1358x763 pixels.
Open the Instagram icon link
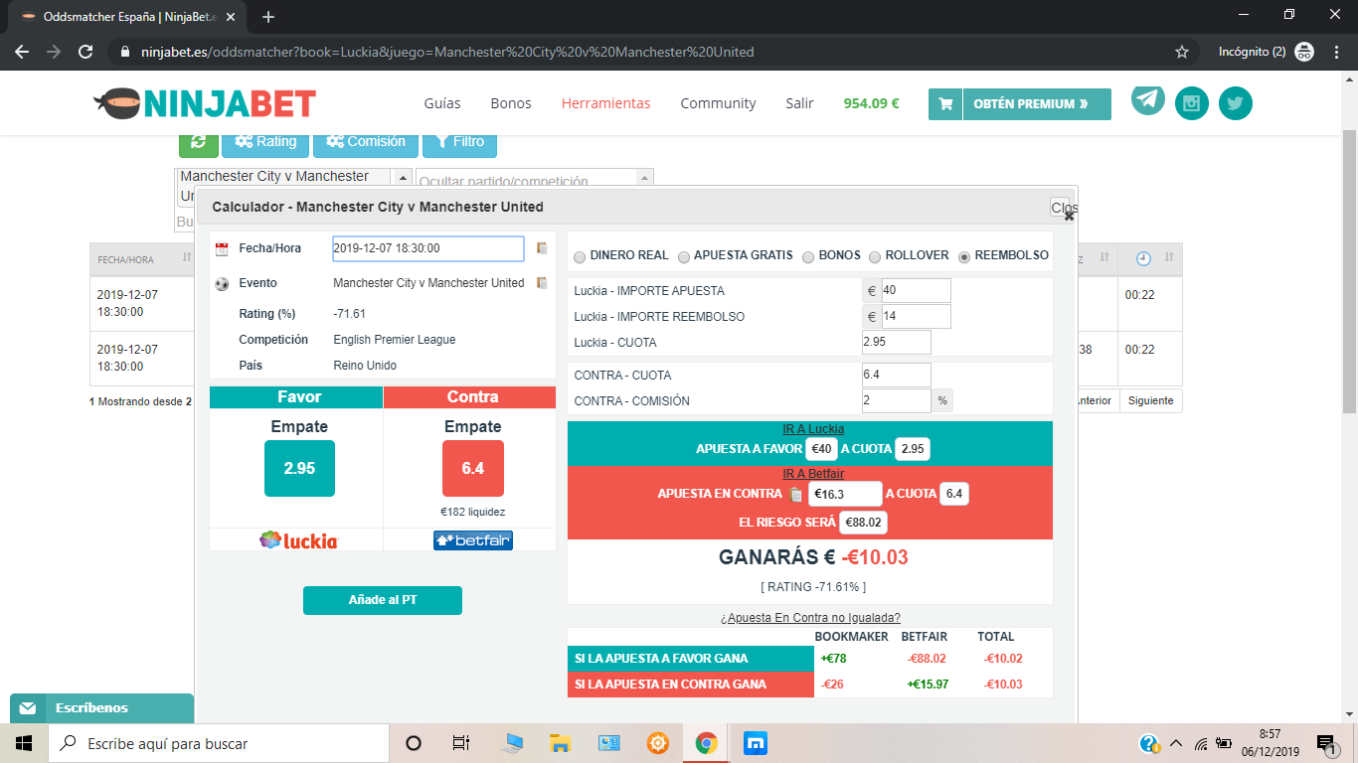tap(1192, 103)
